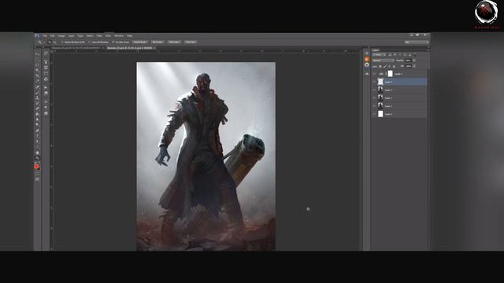Enable Zoom All Windows checkbox
504x283 pixels.
(x=89, y=42)
